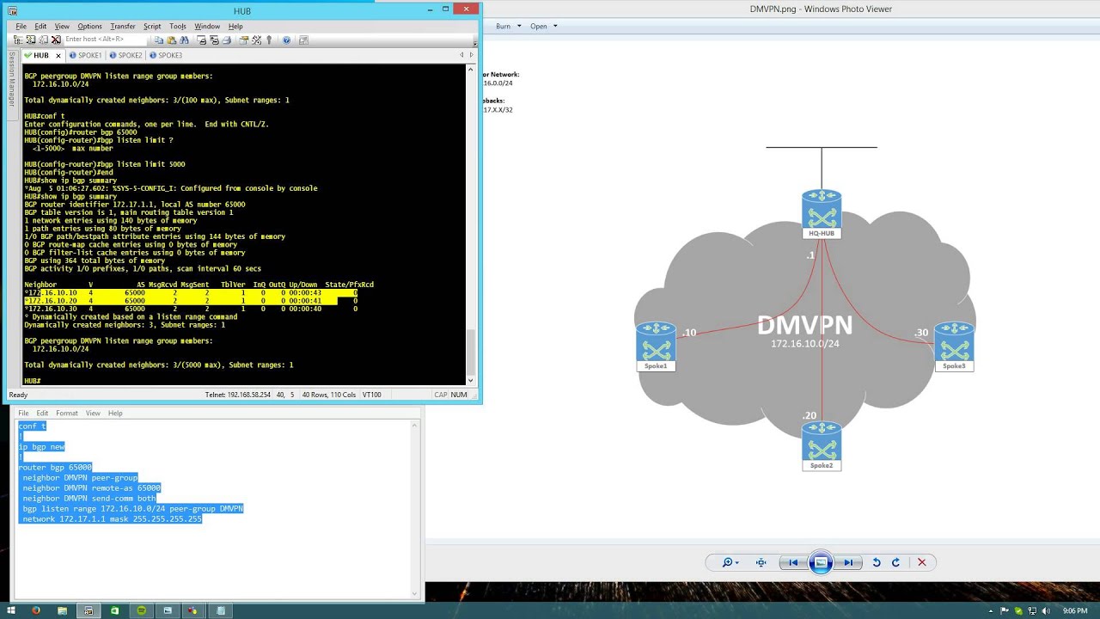Open the Notepad File menu
Viewport: 1100px width, 619px height.
tap(23, 414)
